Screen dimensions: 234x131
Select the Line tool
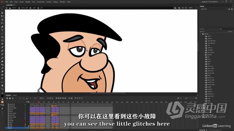pyautogui.click(x=2, y=34)
